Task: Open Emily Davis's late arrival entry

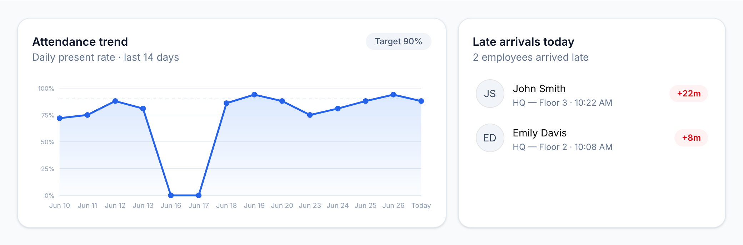Action: coord(592,138)
